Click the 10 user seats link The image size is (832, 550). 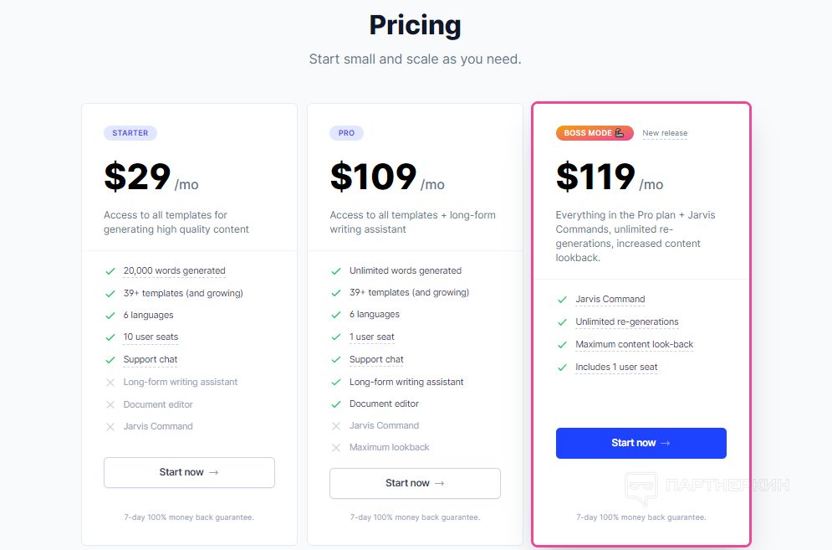151,337
